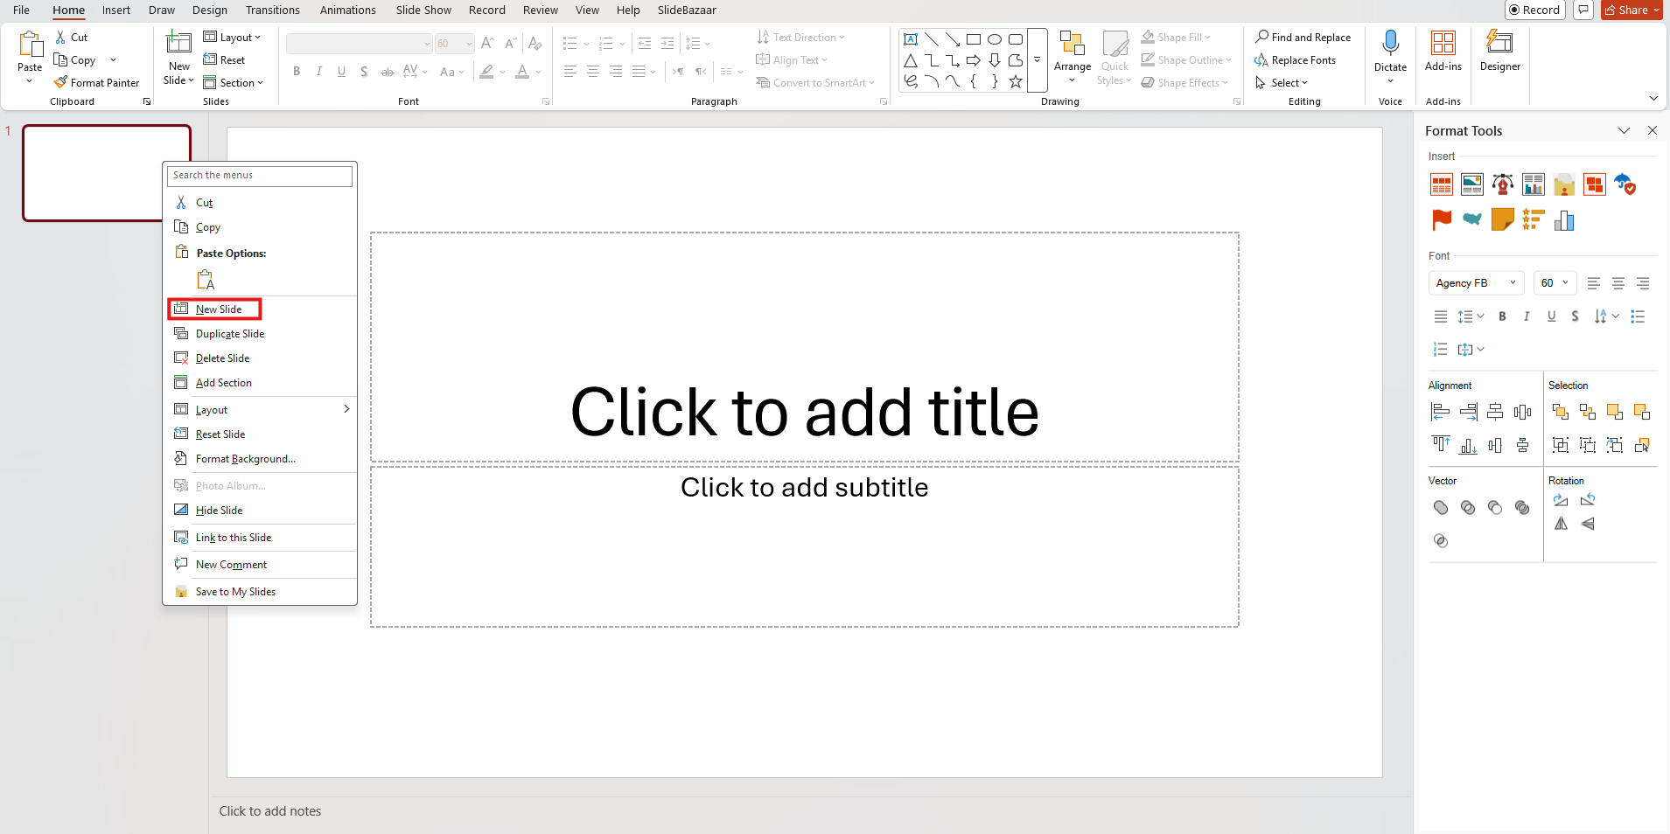Expand the ribbon Layout dropdown
Image resolution: width=1670 pixels, height=834 pixels.
232,38
